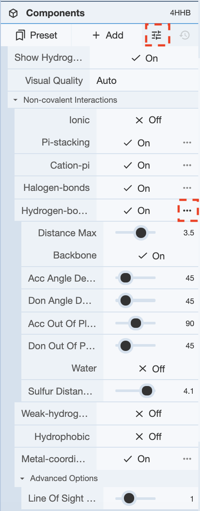Open the Visual Quality Auto dropdown
The width and height of the screenshot is (200, 511).
point(144,80)
